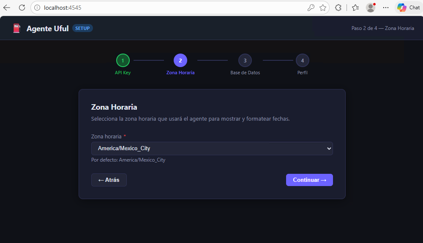Navigate back using the browser arrow

point(7,7)
